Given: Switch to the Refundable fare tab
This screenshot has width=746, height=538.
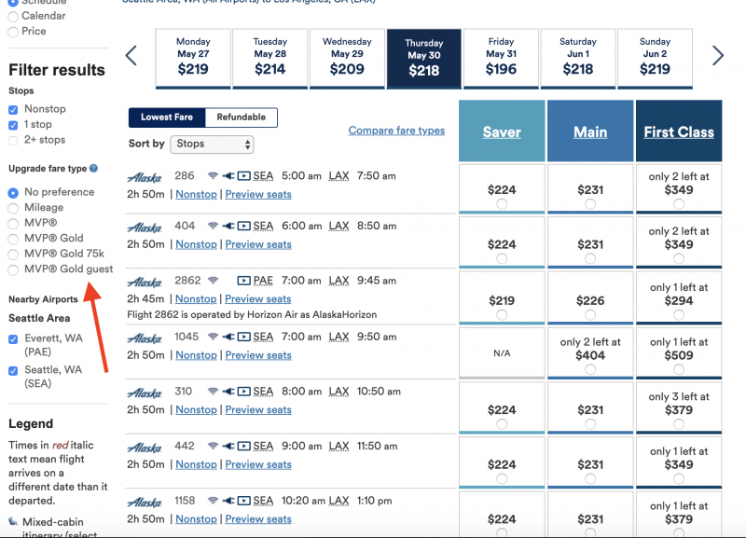Looking at the screenshot, I should pos(242,117).
